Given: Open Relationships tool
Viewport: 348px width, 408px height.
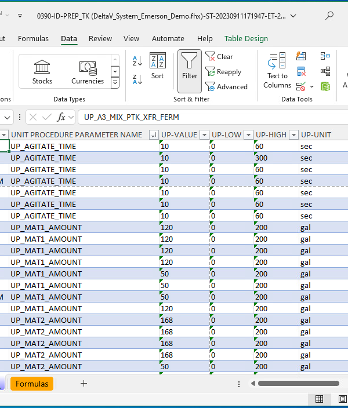Looking at the screenshot, I should [x=325, y=71].
